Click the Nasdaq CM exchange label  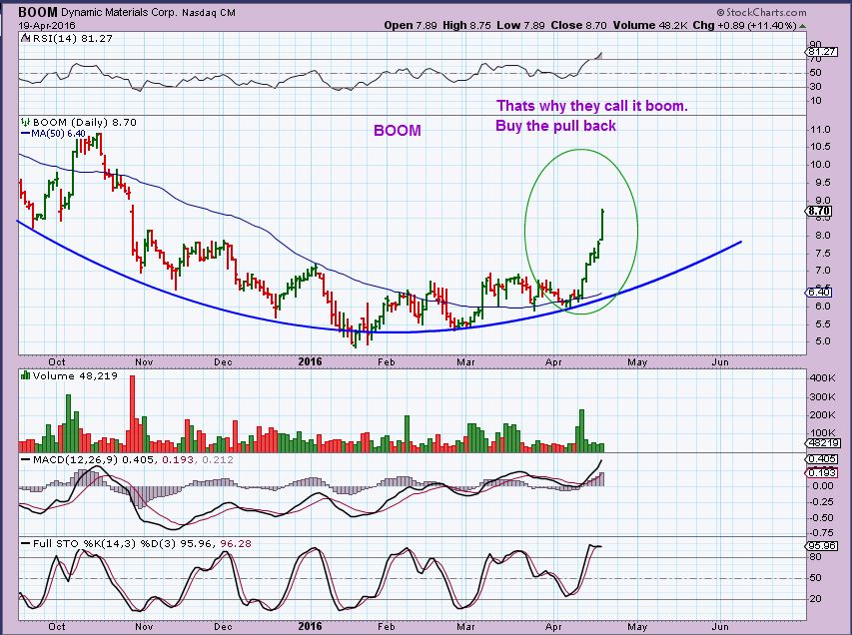(209, 13)
